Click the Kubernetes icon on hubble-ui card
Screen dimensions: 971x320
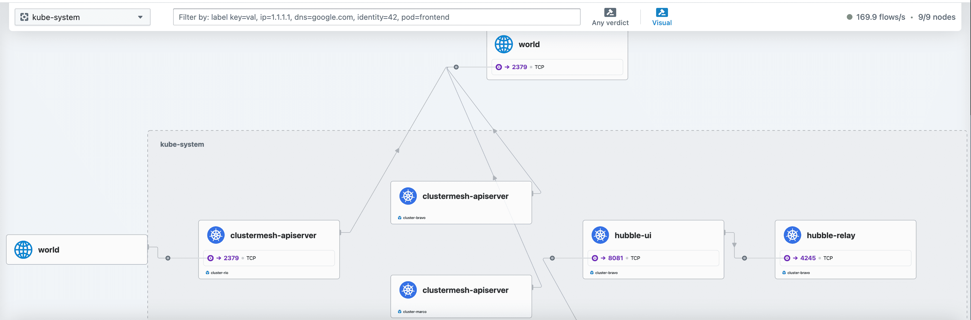[x=600, y=235]
